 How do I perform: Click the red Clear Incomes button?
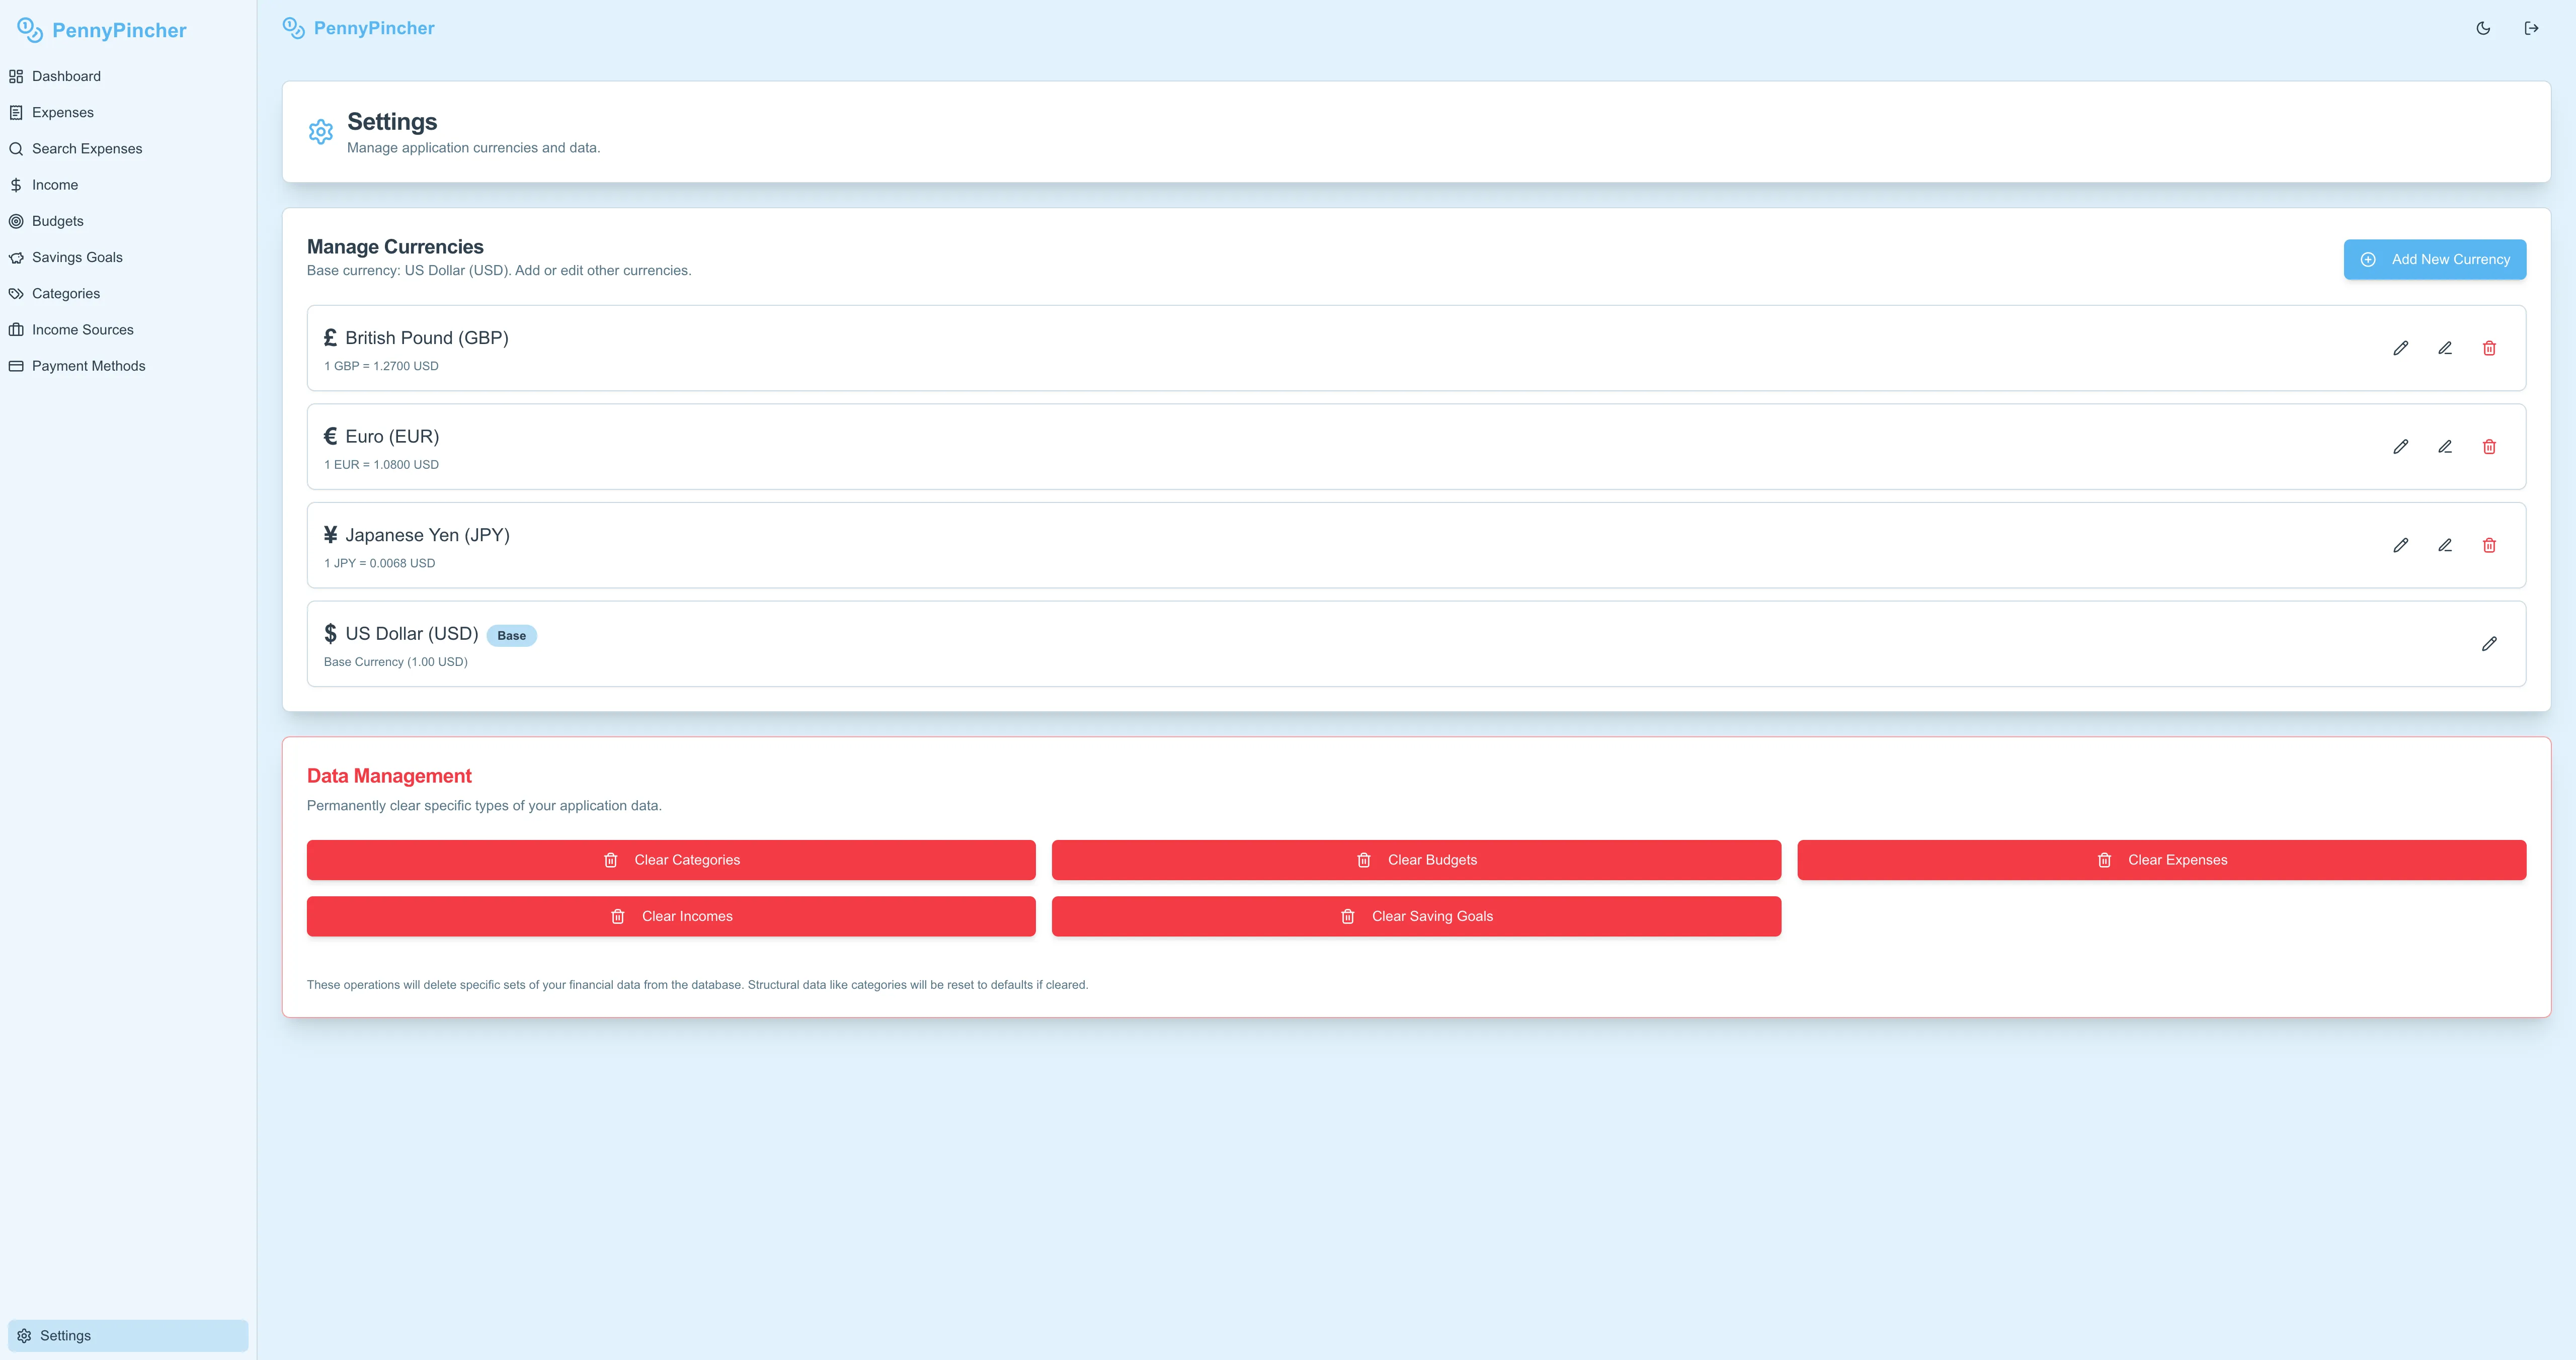pyautogui.click(x=671, y=916)
